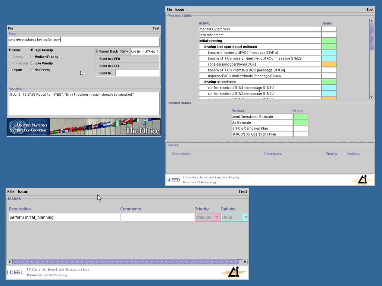Click The Office flags banner image
Viewport: 382px width, 286px height.
tap(105, 127)
